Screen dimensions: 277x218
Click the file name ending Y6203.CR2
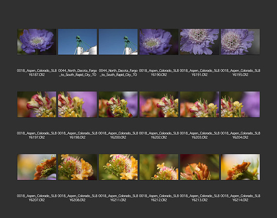200,135
